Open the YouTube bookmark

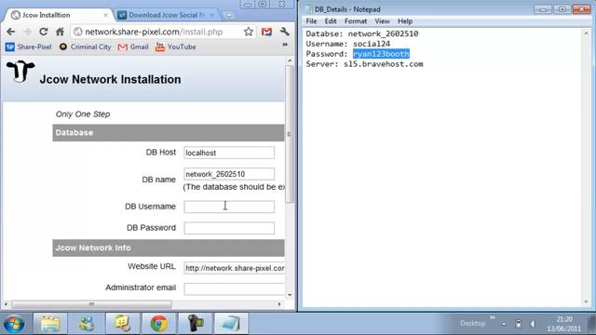176,47
